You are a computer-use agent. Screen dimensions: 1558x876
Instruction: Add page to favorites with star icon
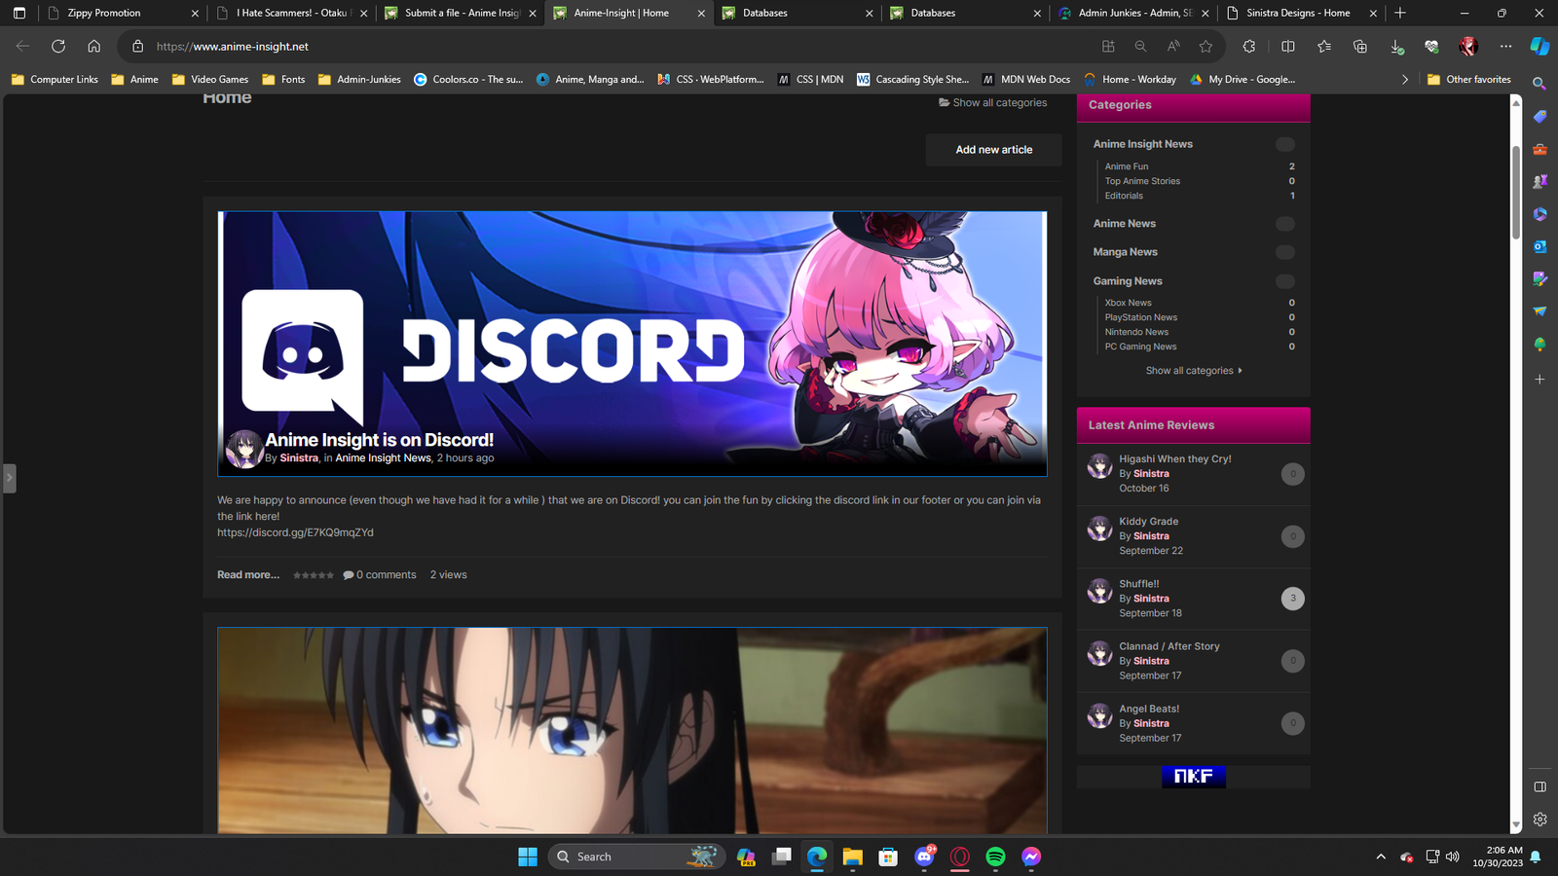pyautogui.click(x=1206, y=47)
